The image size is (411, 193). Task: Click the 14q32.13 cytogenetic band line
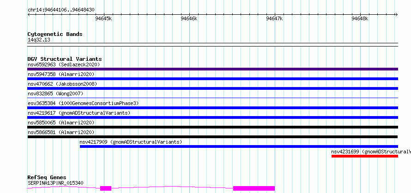tap(212, 45)
